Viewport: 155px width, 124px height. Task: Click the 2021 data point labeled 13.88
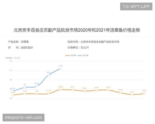[x=13, y=91]
